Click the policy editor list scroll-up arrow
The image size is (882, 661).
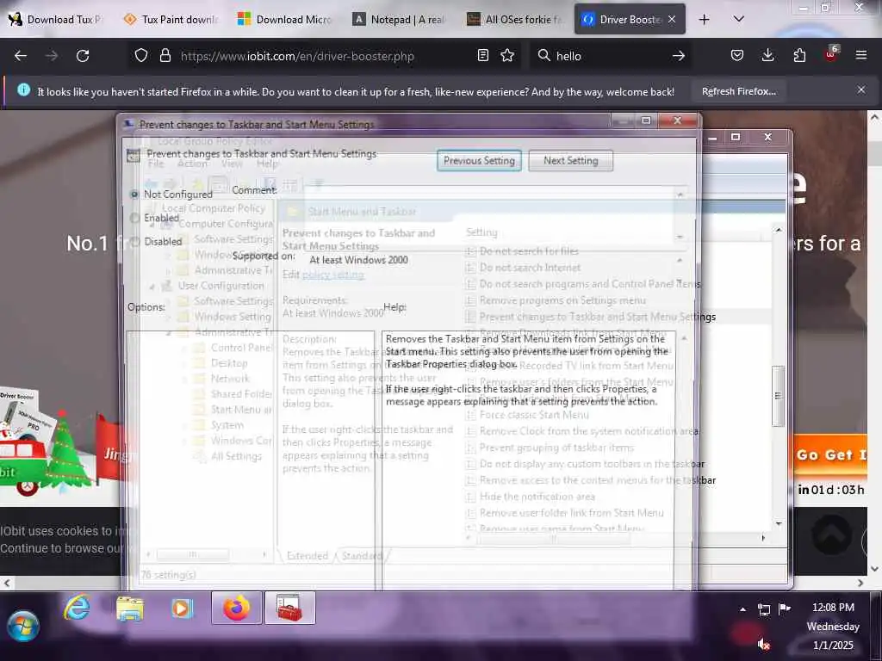click(779, 230)
